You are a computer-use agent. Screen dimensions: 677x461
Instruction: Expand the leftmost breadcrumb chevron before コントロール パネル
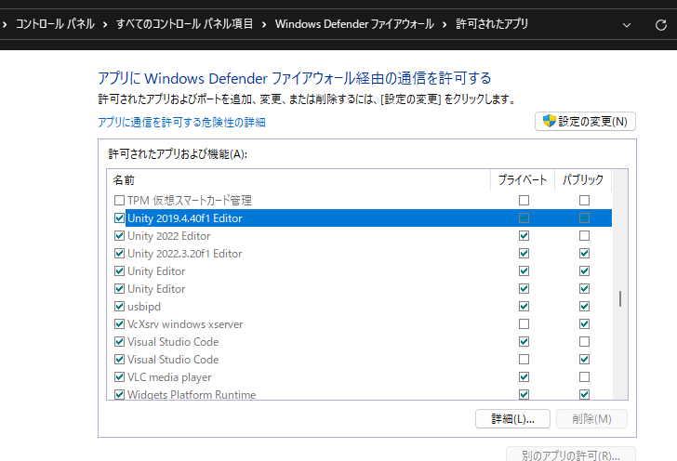click(x=5, y=24)
